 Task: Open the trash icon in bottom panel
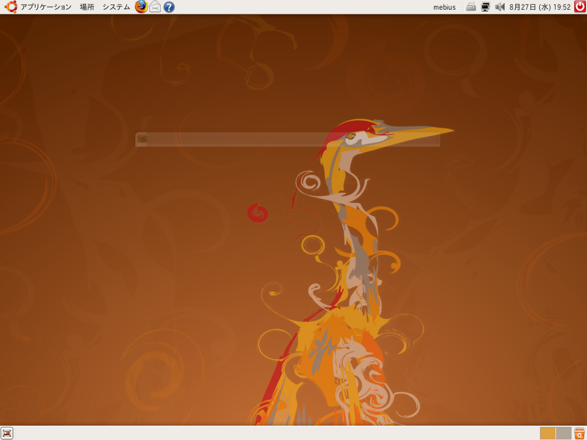580,433
